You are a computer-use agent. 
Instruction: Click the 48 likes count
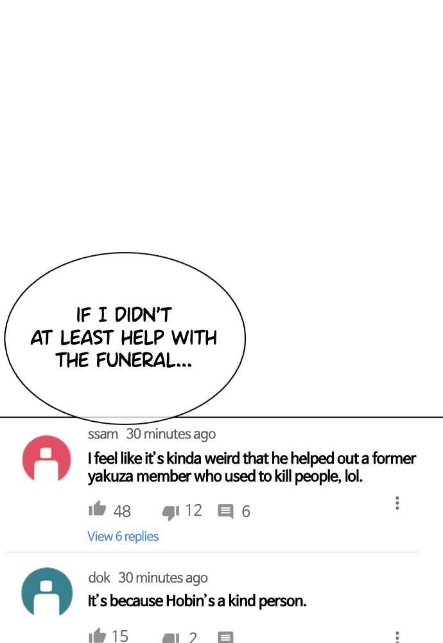pos(122,511)
